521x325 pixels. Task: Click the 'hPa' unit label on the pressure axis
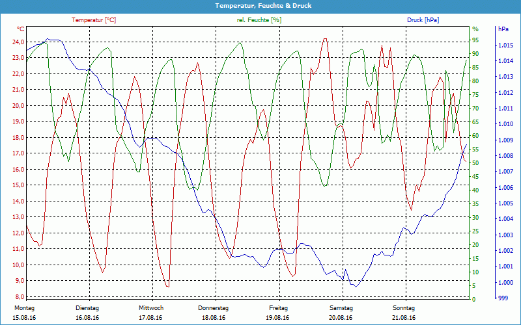click(x=503, y=29)
